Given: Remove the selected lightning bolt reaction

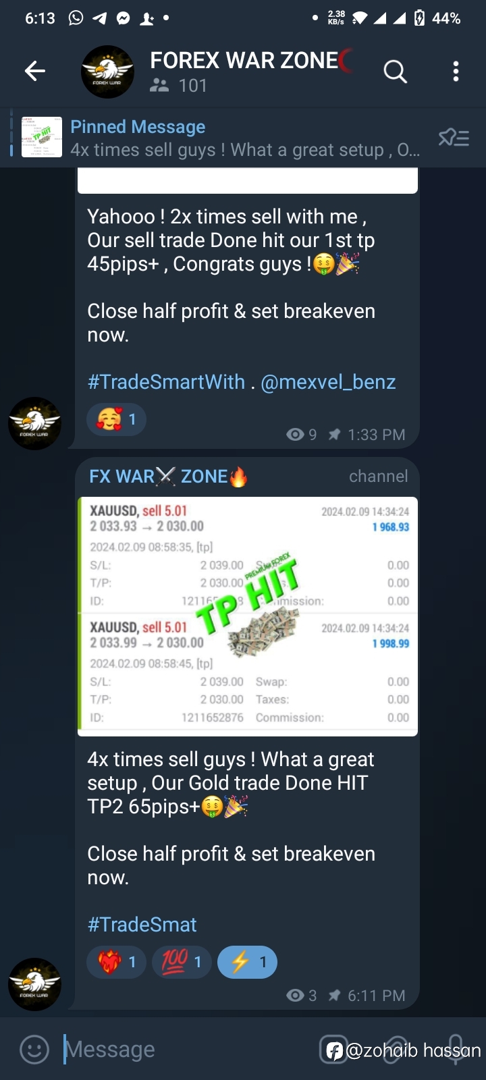Looking at the screenshot, I should [247, 962].
